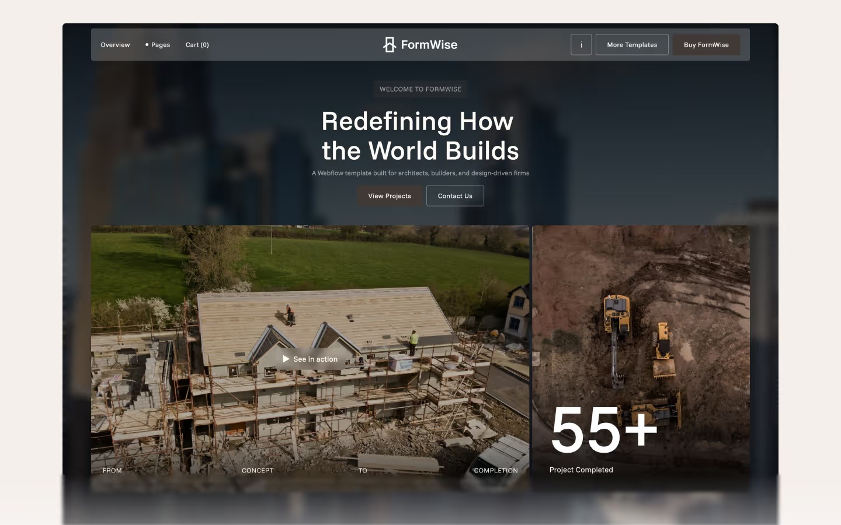Click the dot indicator beside Pages

[x=147, y=44]
